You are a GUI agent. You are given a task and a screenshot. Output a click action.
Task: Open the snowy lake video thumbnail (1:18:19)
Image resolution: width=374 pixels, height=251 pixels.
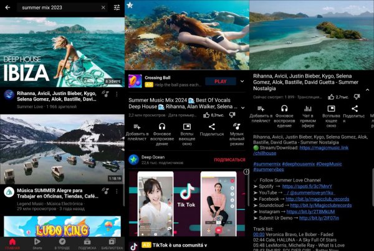pos(62,149)
